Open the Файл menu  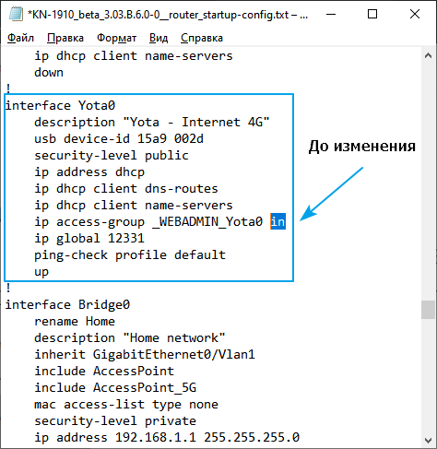pos(20,38)
